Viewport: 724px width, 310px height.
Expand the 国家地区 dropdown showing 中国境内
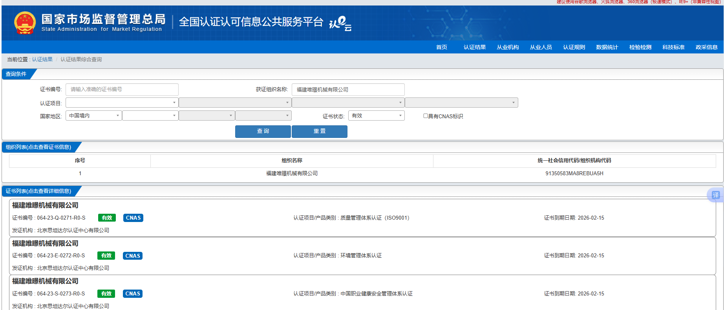[x=93, y=116]
